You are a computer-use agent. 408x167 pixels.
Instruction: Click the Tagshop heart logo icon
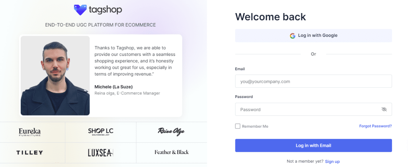click(x=80, y=10)
